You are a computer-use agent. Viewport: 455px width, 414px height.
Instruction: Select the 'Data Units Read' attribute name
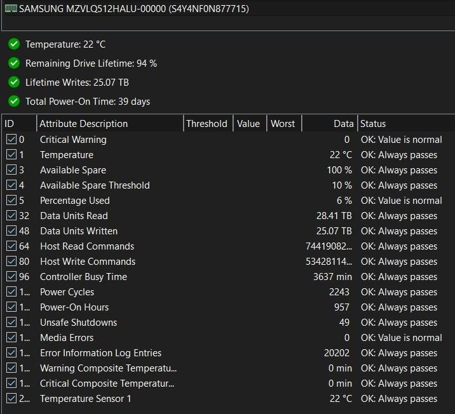[74, 216]
